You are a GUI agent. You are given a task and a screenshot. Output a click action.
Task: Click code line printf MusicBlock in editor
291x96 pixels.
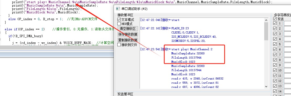coord(46,12)
